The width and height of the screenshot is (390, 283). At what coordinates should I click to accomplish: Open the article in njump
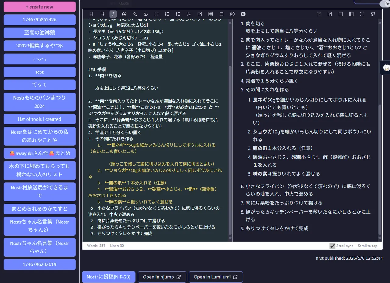[x=162, y=277]
